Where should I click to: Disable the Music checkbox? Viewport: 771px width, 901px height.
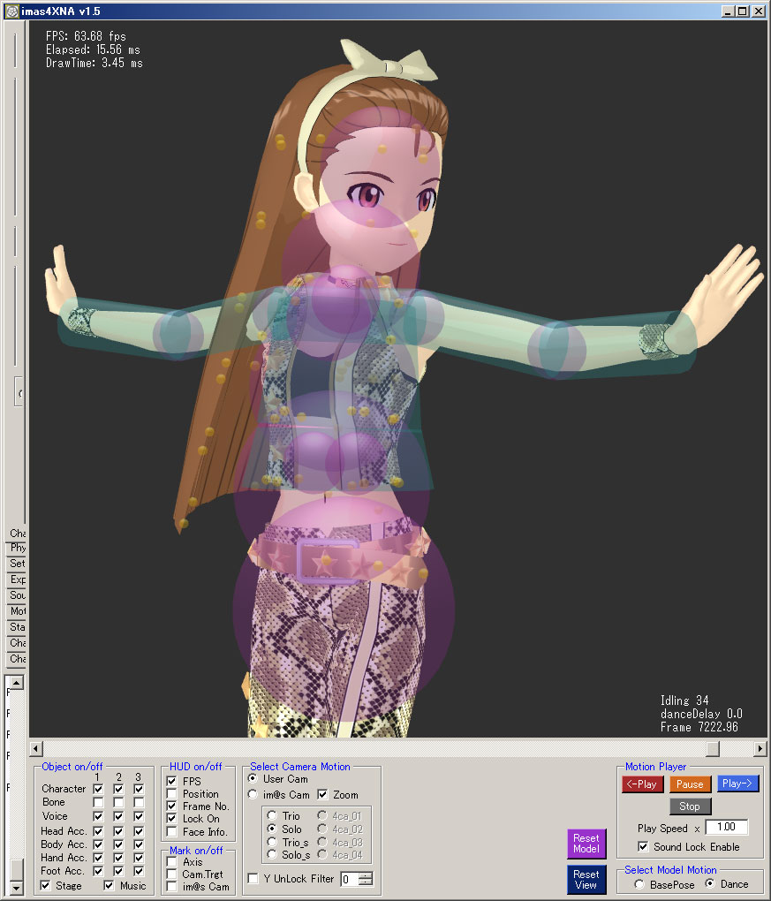coord(109,885)
